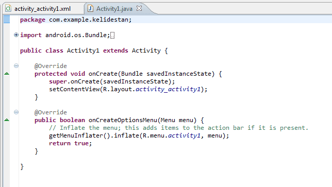The height and width of the screenshot is (187, 332).
Task: Click the activity_activity1 layout reference
Action: (x=168, y=89)
